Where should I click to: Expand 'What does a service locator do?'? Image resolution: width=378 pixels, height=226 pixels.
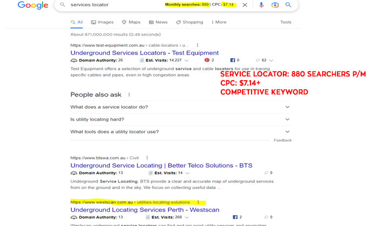pyautogui.click(x=180, y=107)
